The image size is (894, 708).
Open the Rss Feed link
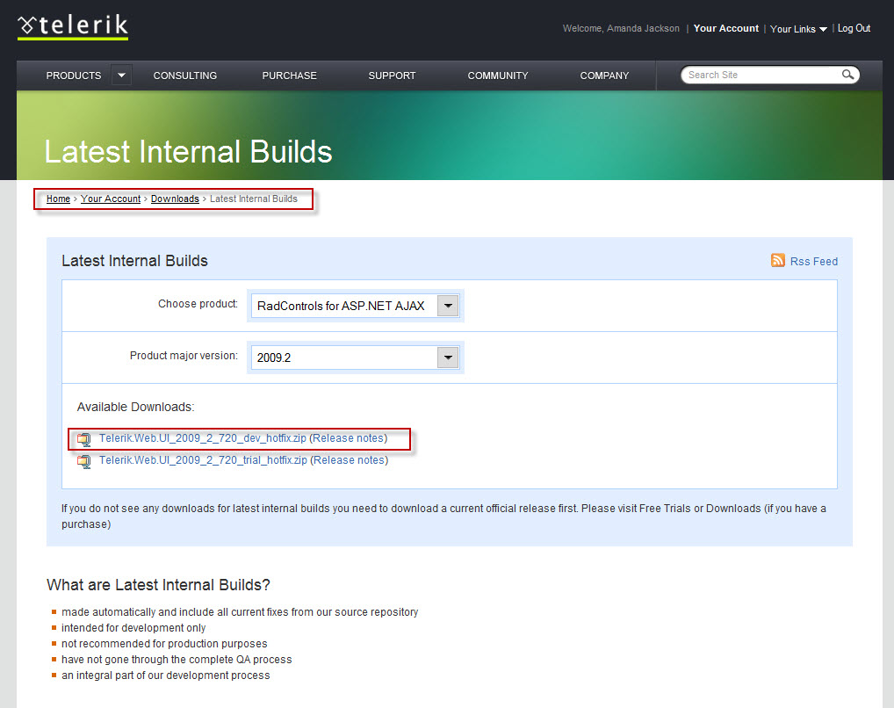(x=813, y=261)
